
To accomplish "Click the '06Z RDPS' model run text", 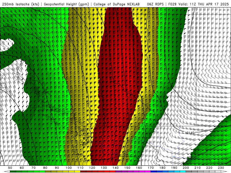I will (155, 4).
